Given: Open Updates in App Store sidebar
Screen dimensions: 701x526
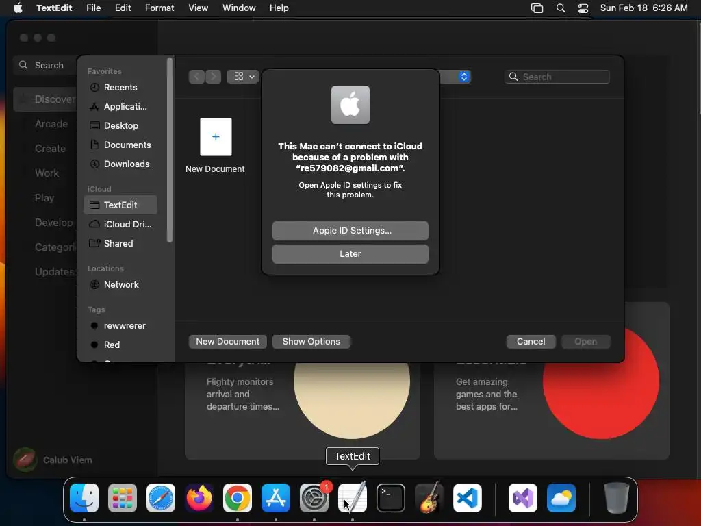Looking at the screenshot, I should coord(53,271).
